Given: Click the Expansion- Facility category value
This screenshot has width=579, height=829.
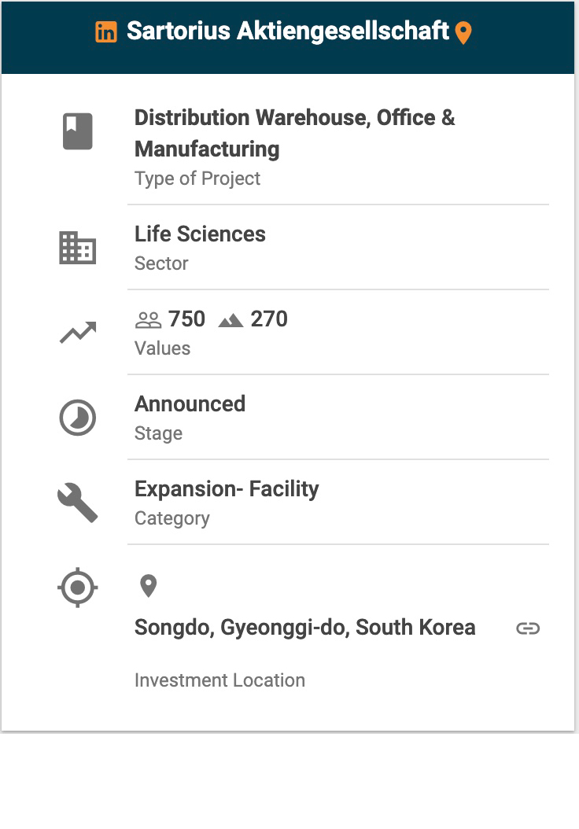Looking at the screenshot, I should coord(227,489).
